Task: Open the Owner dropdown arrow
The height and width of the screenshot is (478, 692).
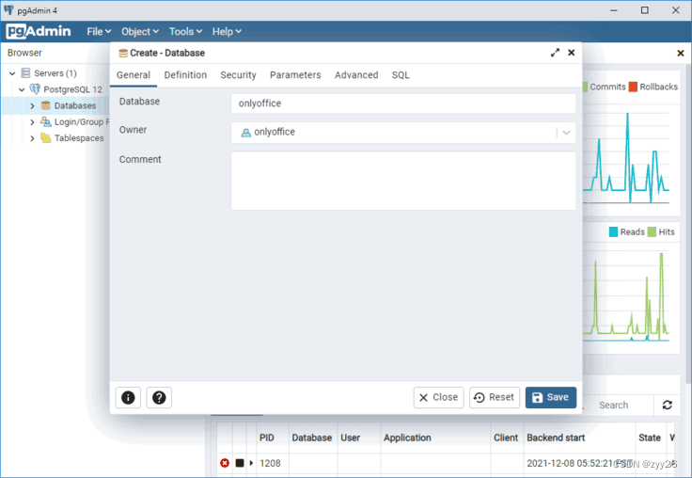Action: pyautogui.click(x=567, y=133)
